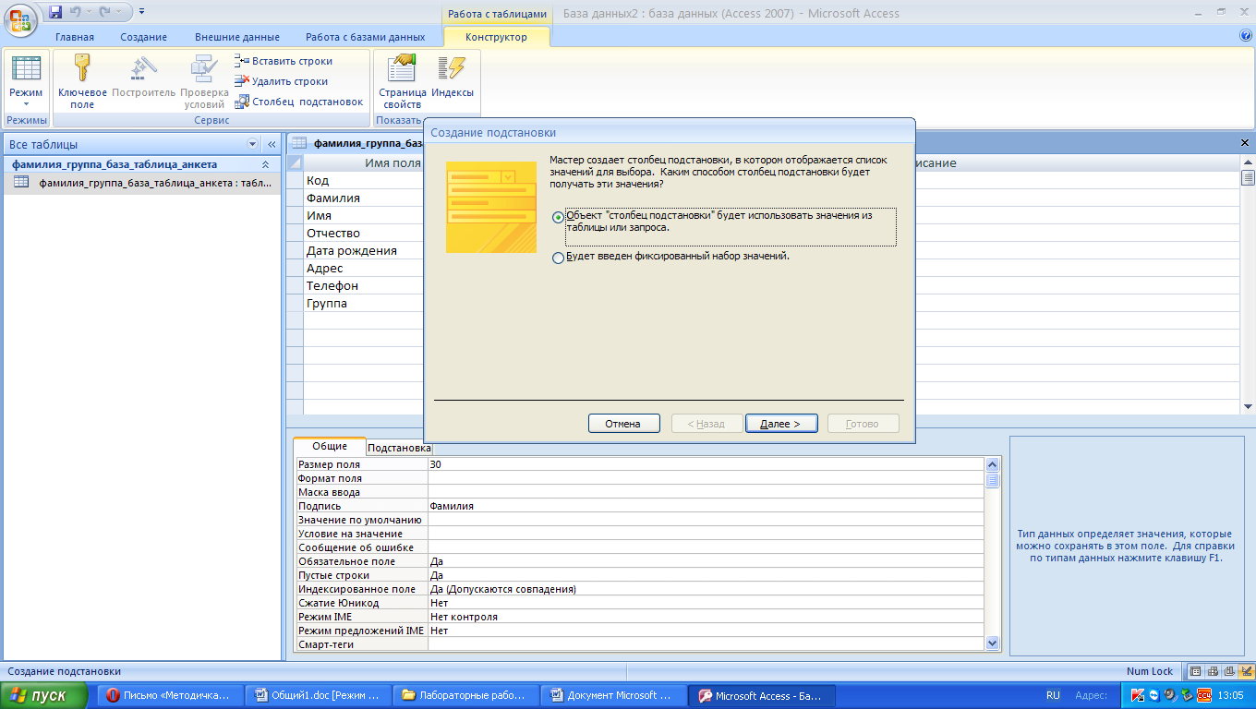Screen dimensions: 1256x709
Task: Switch to PivotChart view via status bar icon
Action: click(x=1229, y=671)
